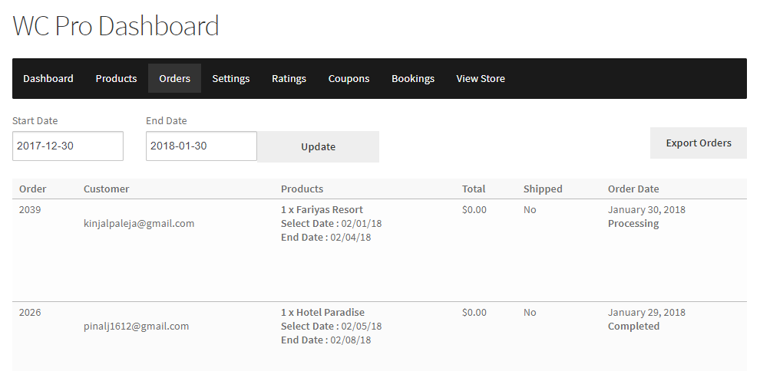Switch to the Bookings tab
Screen dimensions: 760x371
(x=413, y=78)
